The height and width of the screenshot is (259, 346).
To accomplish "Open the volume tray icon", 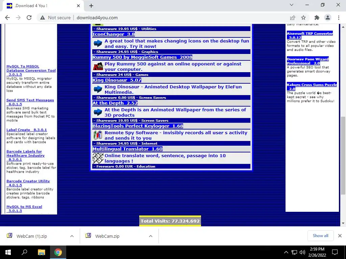I will coord(302,252).
